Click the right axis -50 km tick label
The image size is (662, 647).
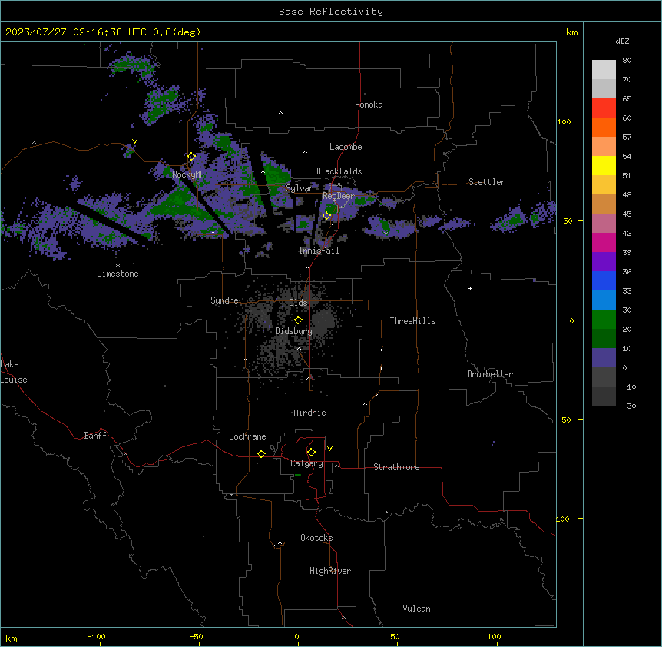tap(563, 420)
